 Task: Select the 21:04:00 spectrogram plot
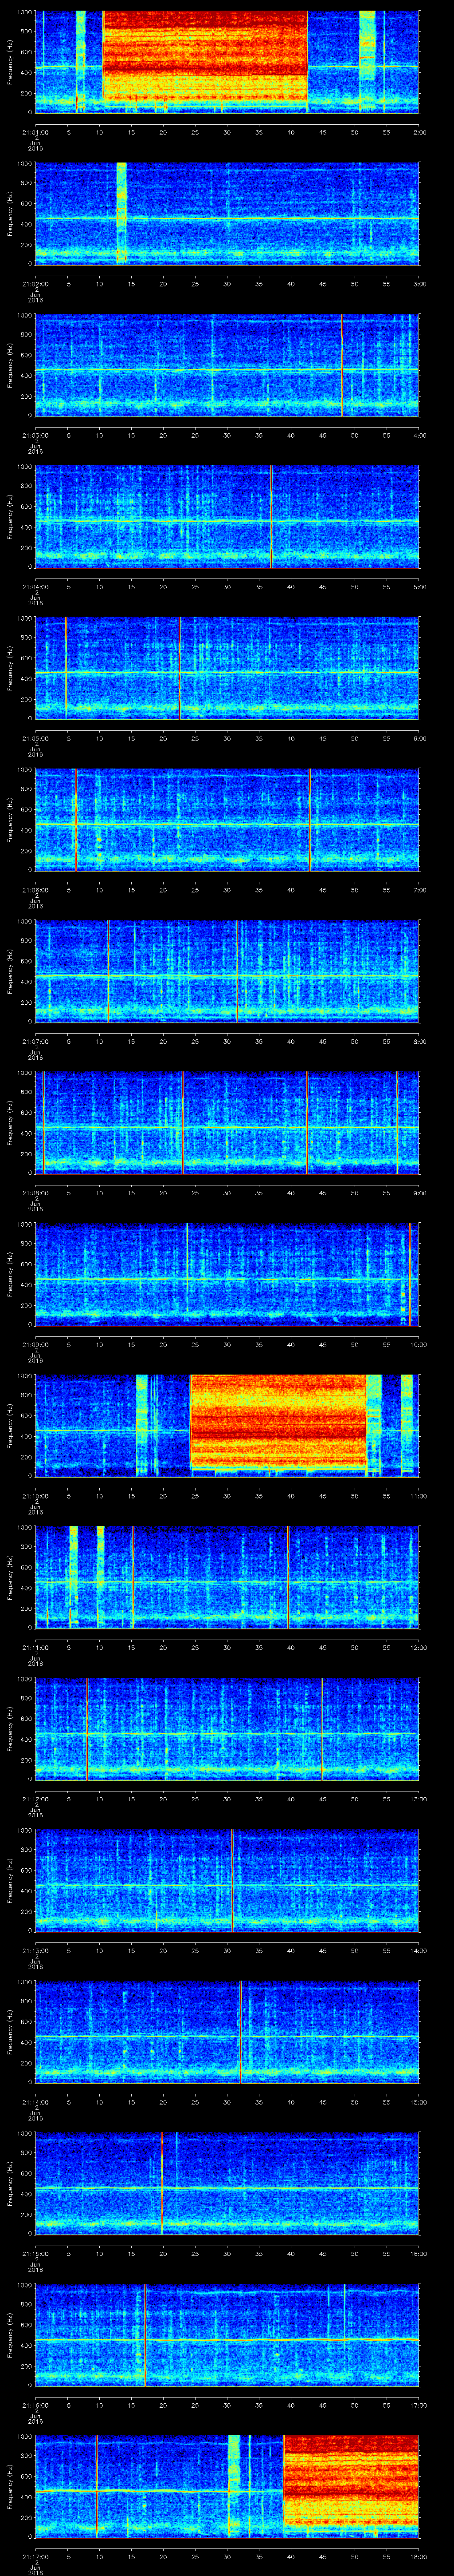pyautogui.click(x=227, y=517)
